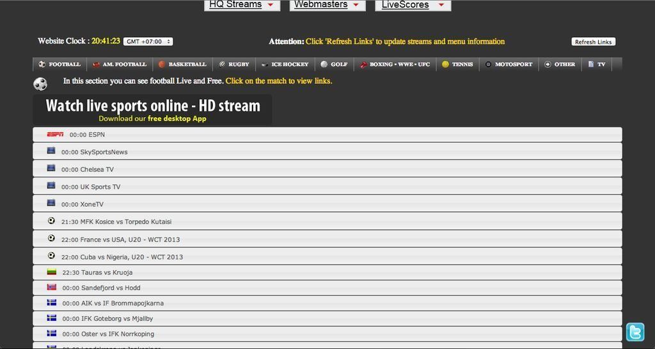Click the tennis ball icon in the menu
655x349 pixels.
pos(445,65)
